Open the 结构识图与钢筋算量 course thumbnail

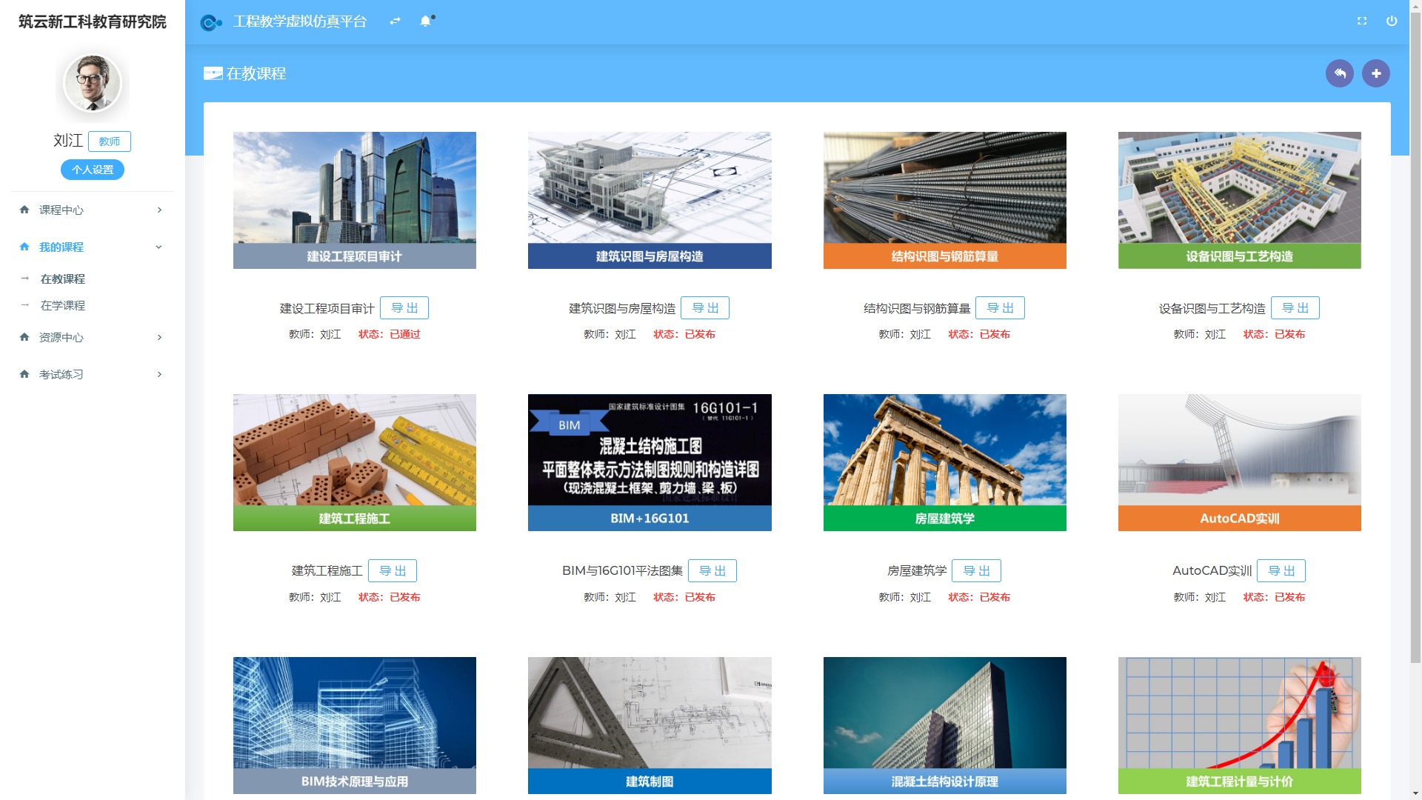945,200
